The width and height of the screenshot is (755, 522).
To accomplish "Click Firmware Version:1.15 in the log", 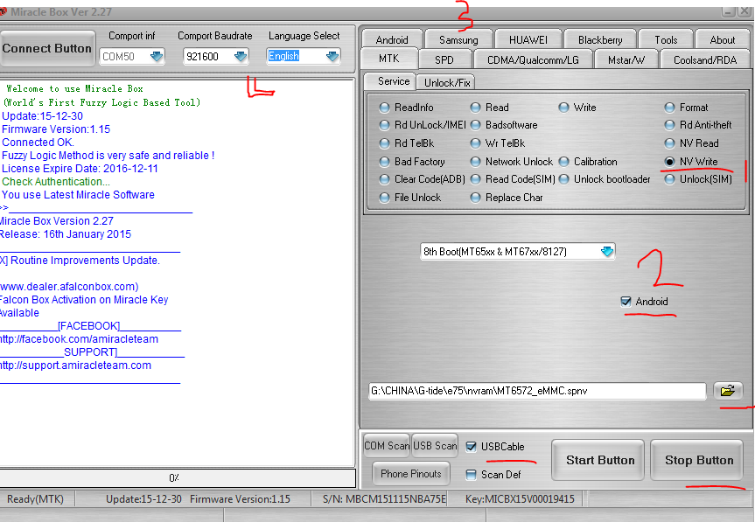I will coord(56,129).
